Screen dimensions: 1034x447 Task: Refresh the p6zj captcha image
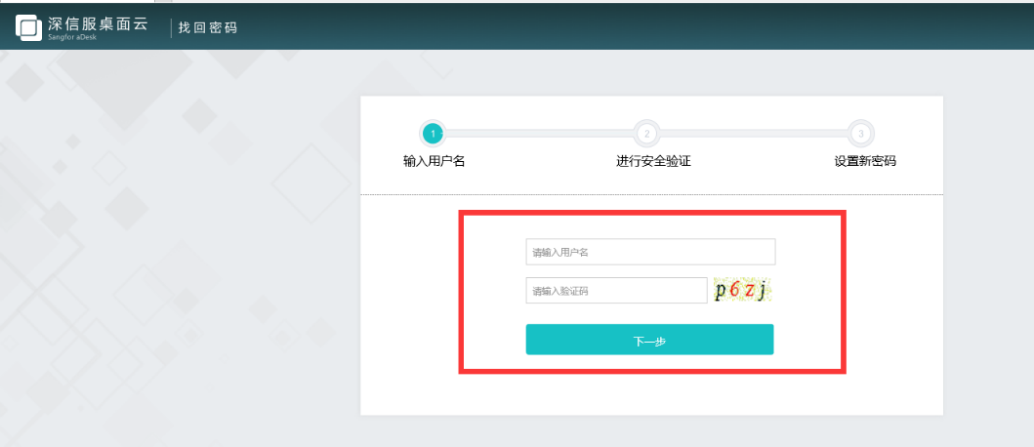742,290
